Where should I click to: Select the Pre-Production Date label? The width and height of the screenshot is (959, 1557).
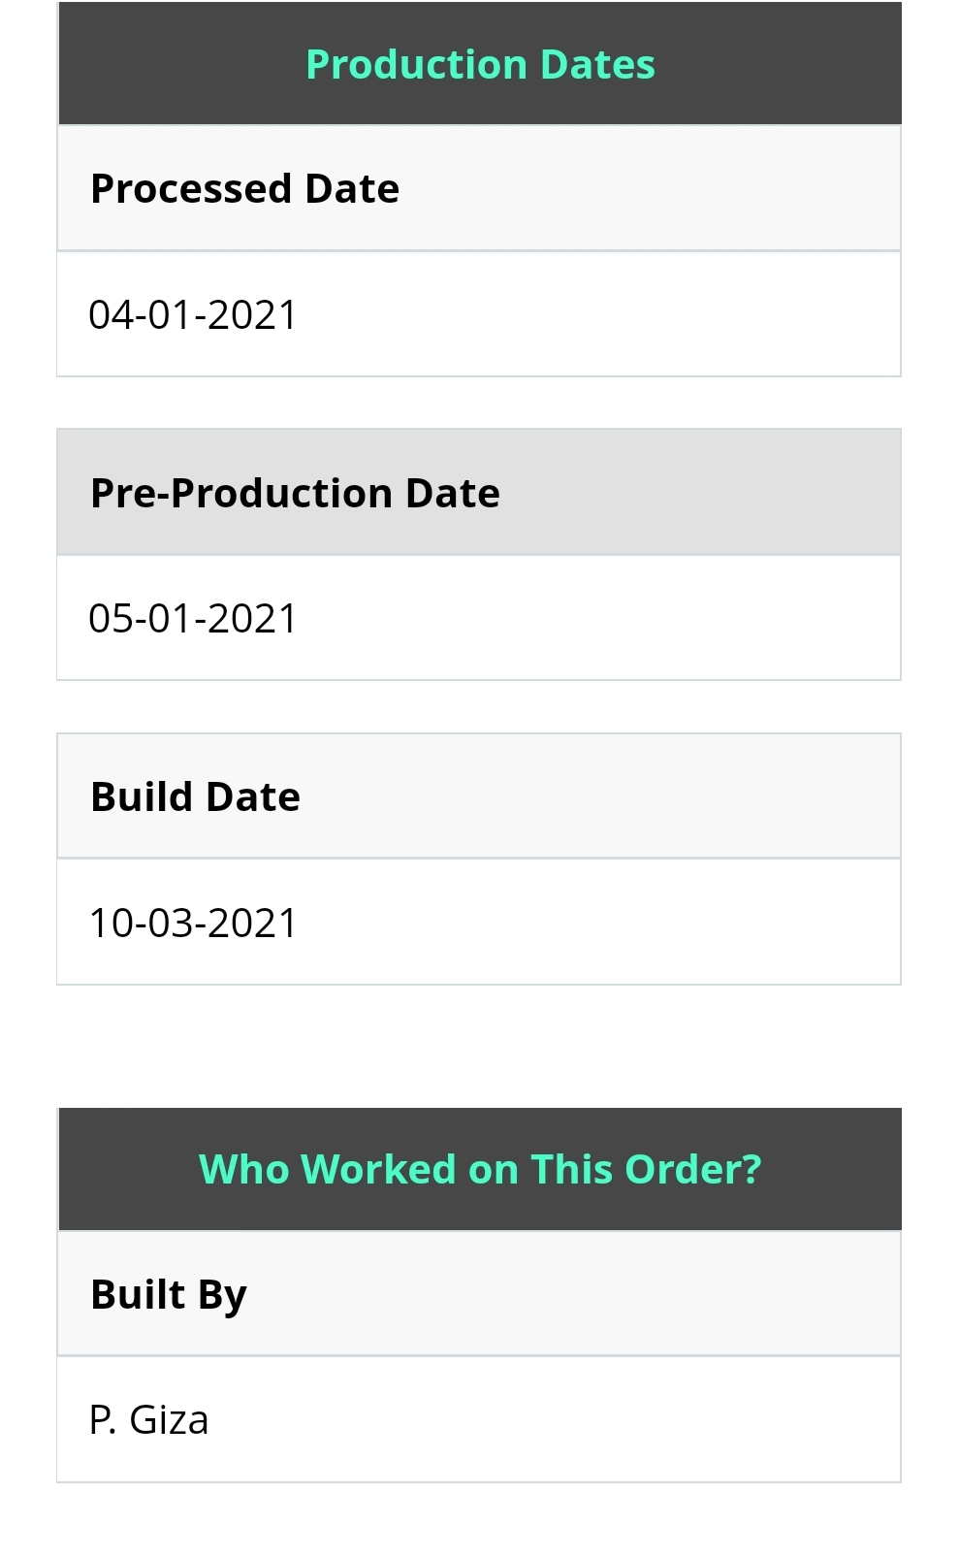295,493
